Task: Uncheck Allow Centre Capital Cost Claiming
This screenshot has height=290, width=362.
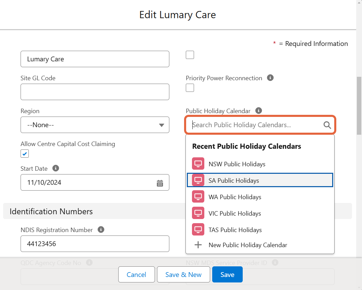Action: (x=24, y=154)
